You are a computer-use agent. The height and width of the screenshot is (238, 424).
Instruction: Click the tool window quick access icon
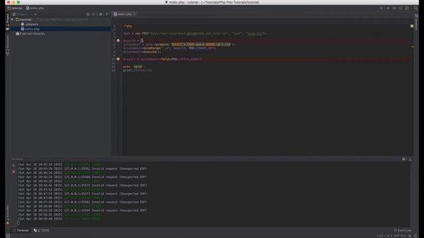(x=8, y=236)
